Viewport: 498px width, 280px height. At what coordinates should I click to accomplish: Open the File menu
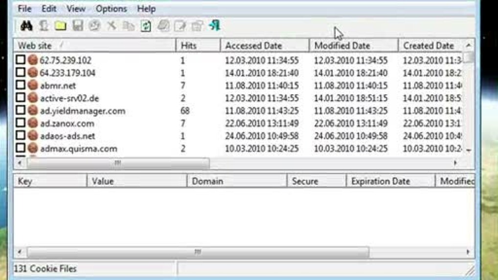[24, 9]
